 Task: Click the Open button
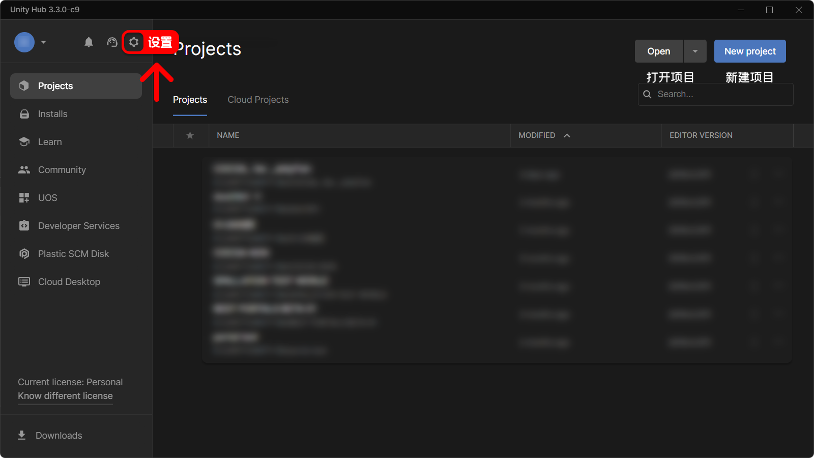659,51
